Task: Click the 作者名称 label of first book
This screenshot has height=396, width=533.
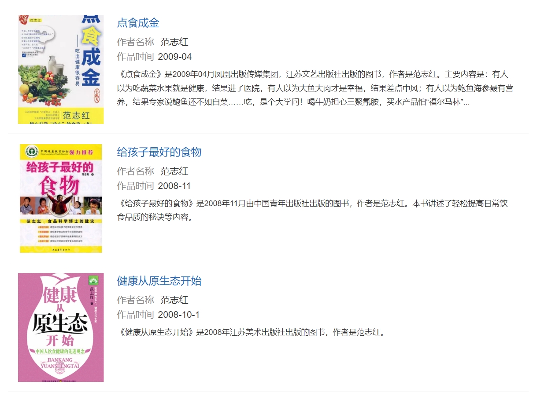Action: pyautogui.click(x=135, y=42)
